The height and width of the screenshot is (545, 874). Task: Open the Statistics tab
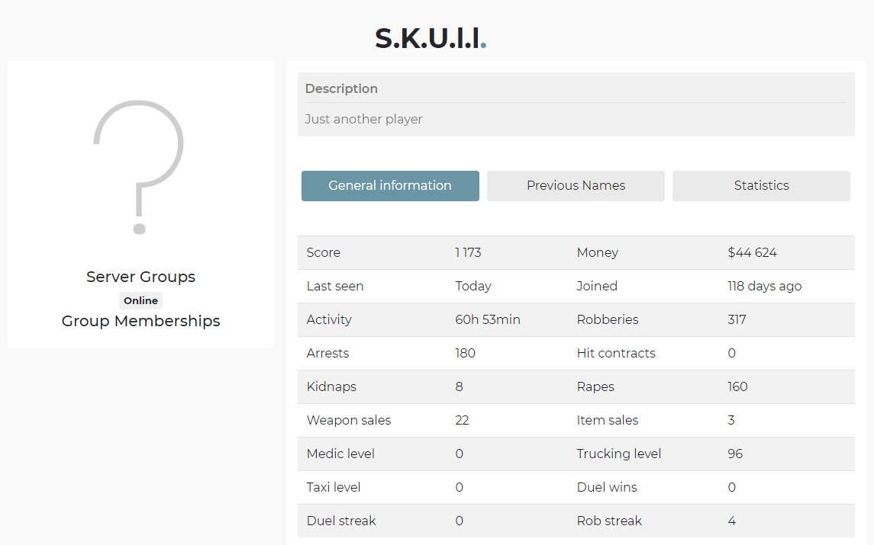pyautogui.click(x=761, y=186)
